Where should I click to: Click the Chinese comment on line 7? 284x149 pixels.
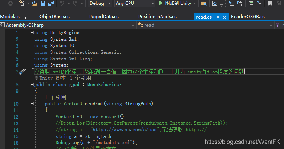[139, 72]
